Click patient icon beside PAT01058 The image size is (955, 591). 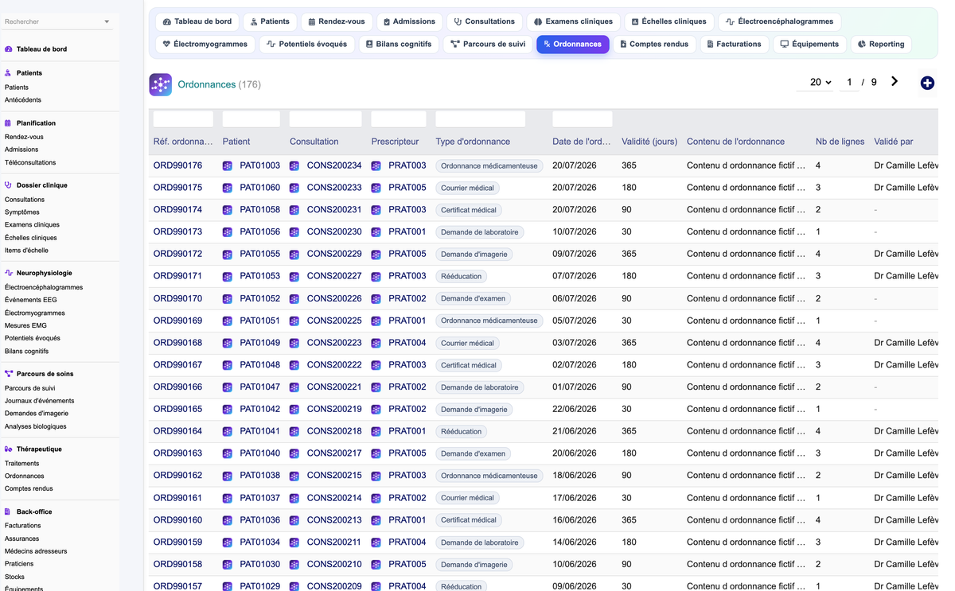coord(228,210)
